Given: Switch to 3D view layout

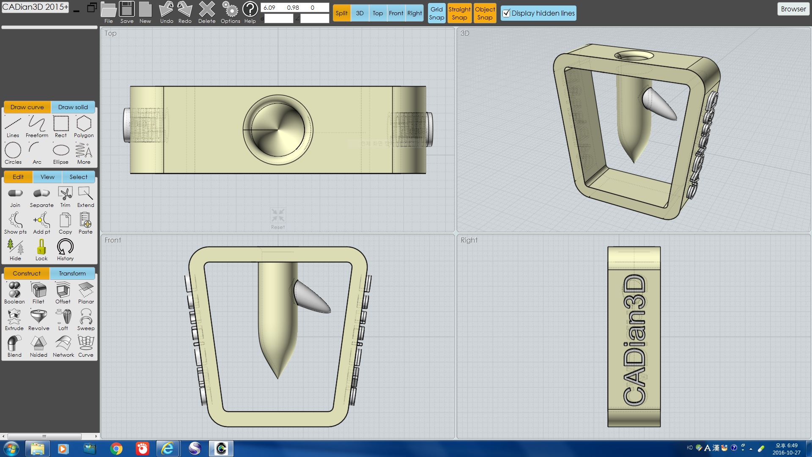Looking at the screenshot, I should (x=360, y=13).
